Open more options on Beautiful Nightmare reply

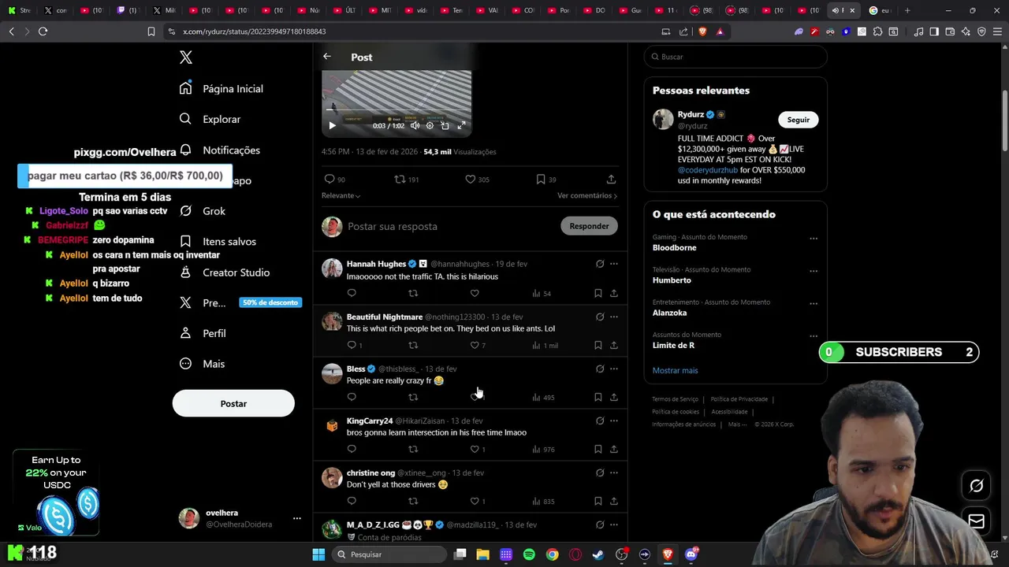tap(614, 317)
